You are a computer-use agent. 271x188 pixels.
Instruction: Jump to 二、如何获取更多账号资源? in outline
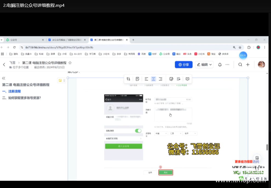click(21, 98)
